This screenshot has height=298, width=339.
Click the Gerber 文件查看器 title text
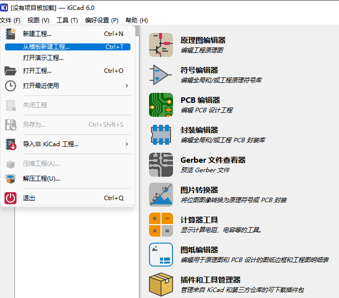pyautogui.click(x=213, y=160)
